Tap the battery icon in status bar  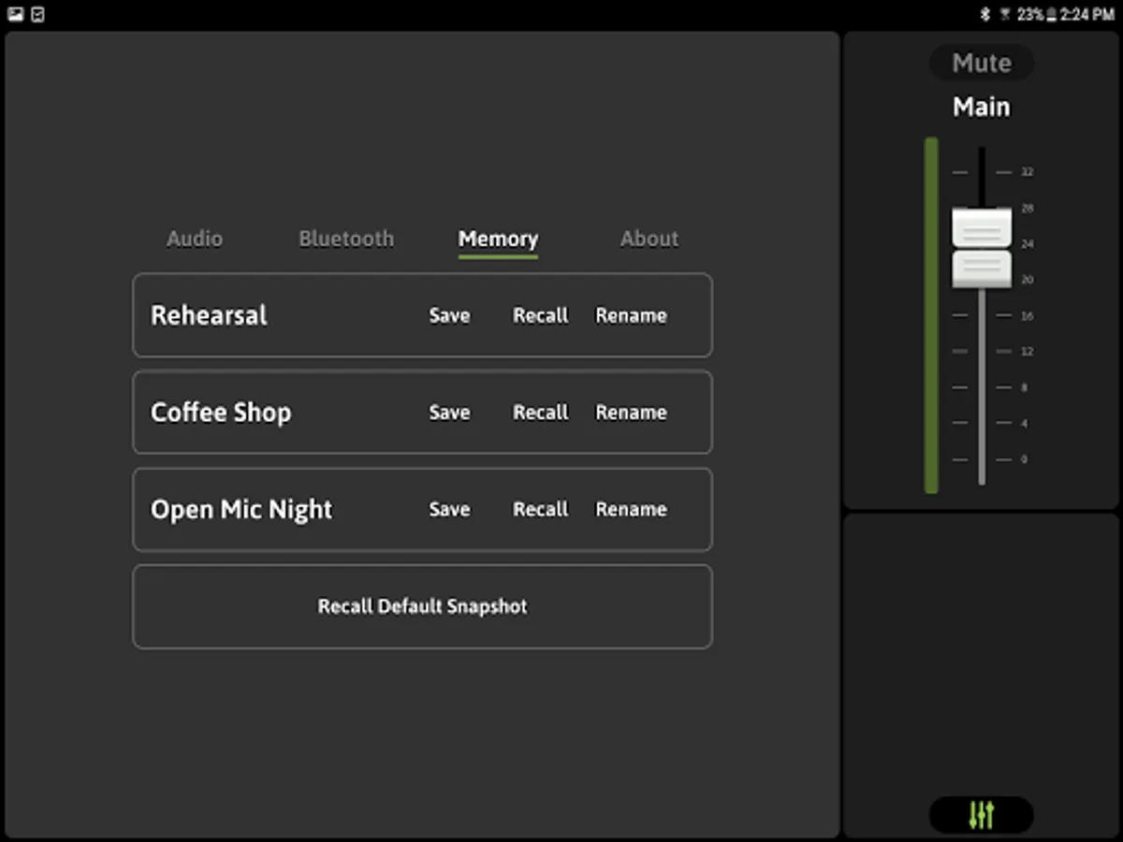(x=1052, y=14)
